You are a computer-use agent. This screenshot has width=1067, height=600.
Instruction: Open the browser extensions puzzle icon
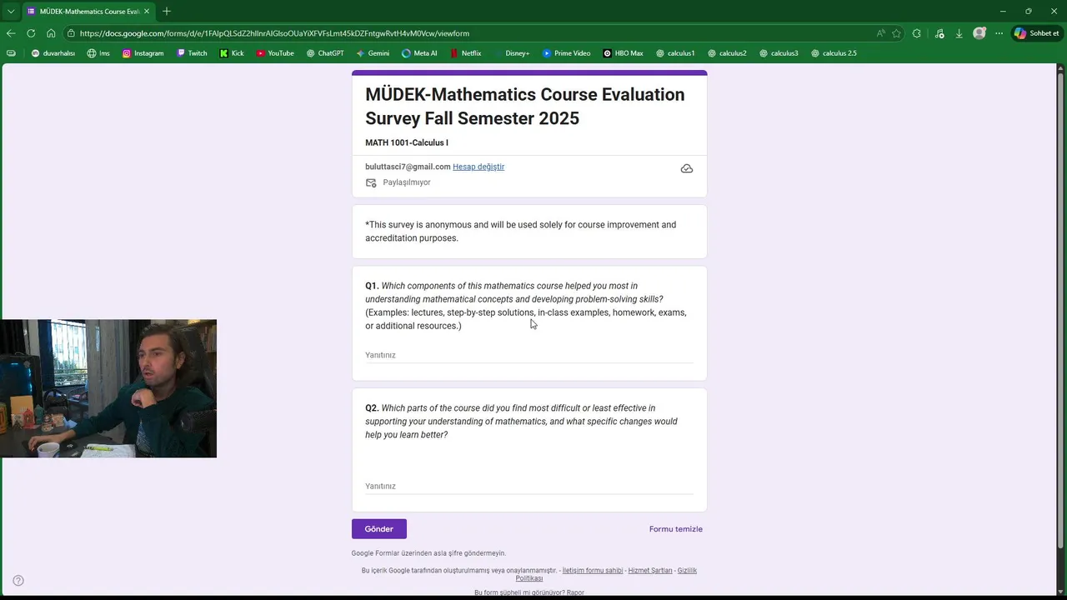click(x=917, y=33)
